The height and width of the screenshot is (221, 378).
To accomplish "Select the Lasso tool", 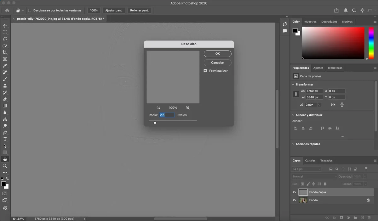I will (x=5, y=39).
